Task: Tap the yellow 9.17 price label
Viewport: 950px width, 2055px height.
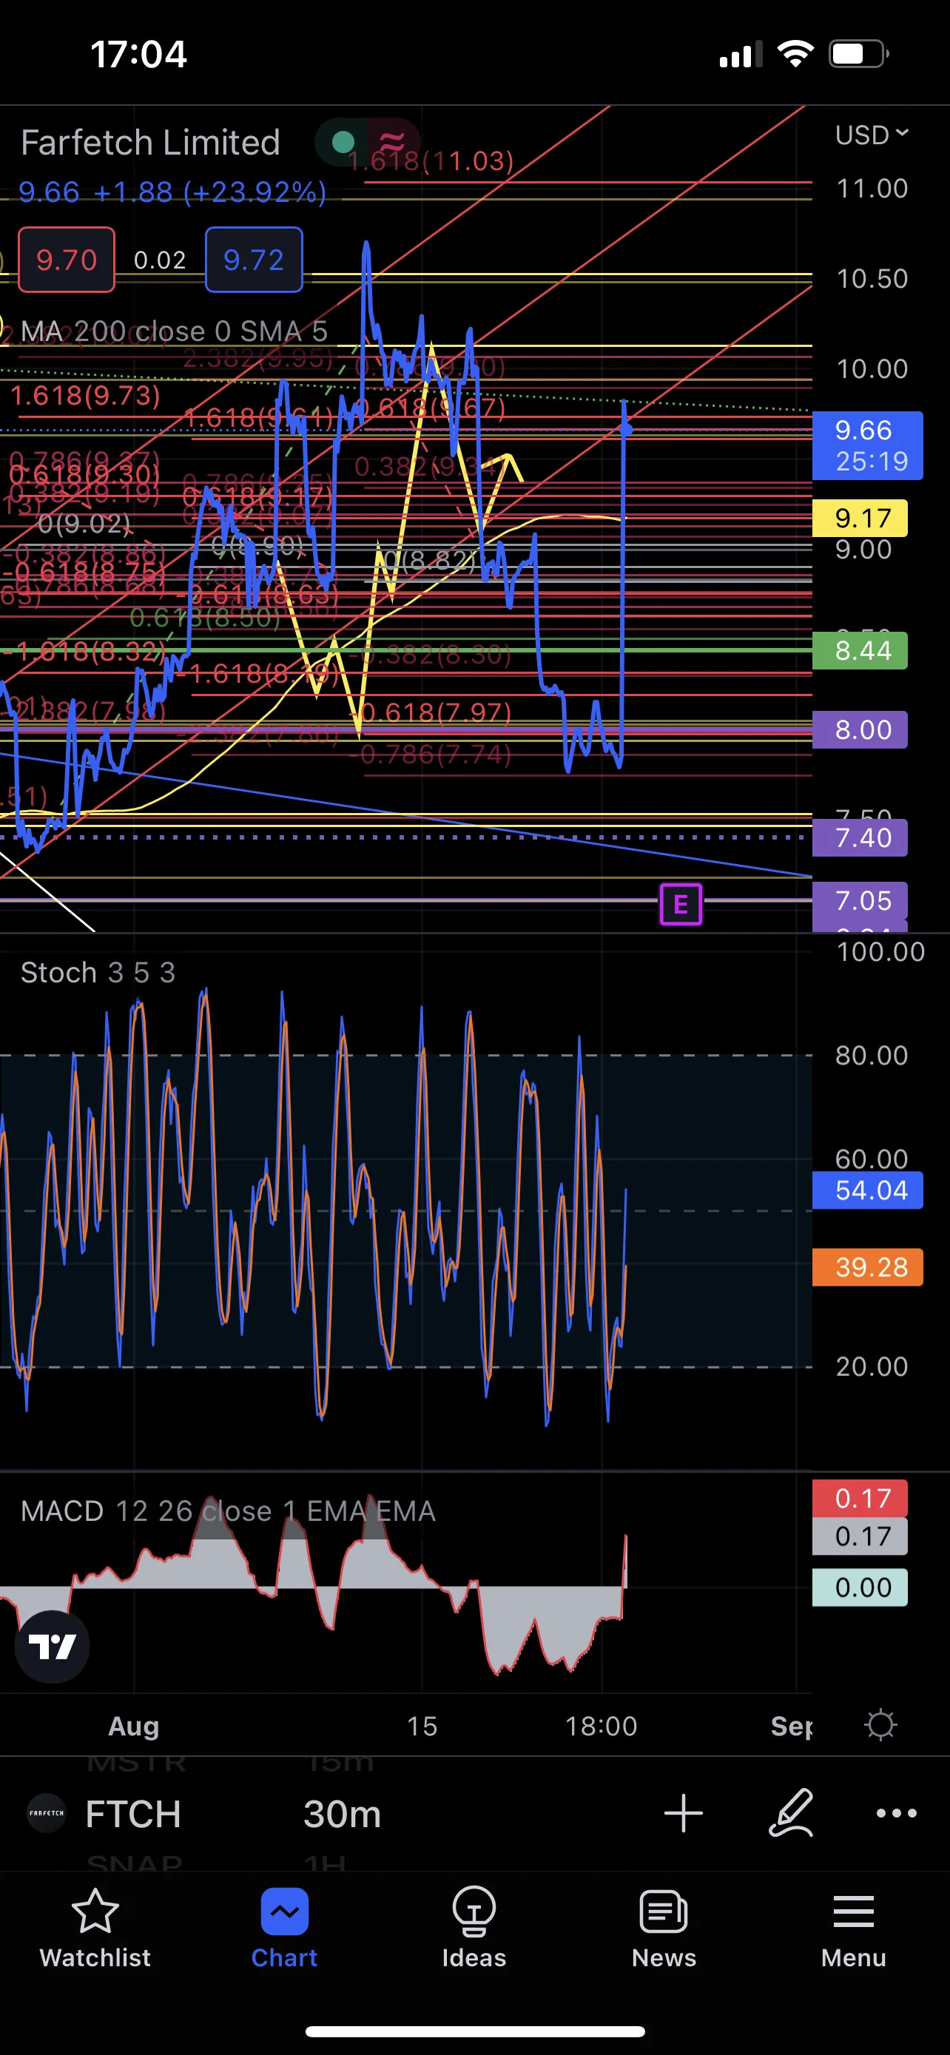Action: tap(860, 519)
